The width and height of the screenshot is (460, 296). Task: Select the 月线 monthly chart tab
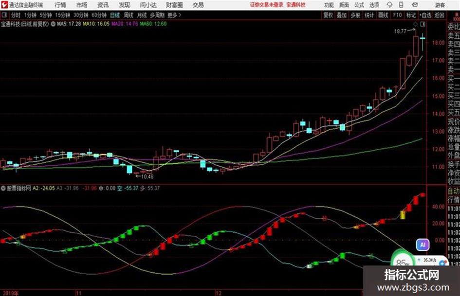pyautogui.click(x=142, y=15)
